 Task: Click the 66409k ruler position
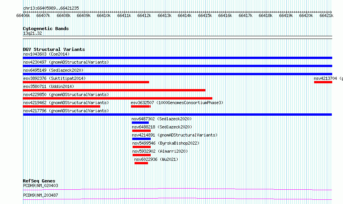pyautogui.click(x=84, y=15)
